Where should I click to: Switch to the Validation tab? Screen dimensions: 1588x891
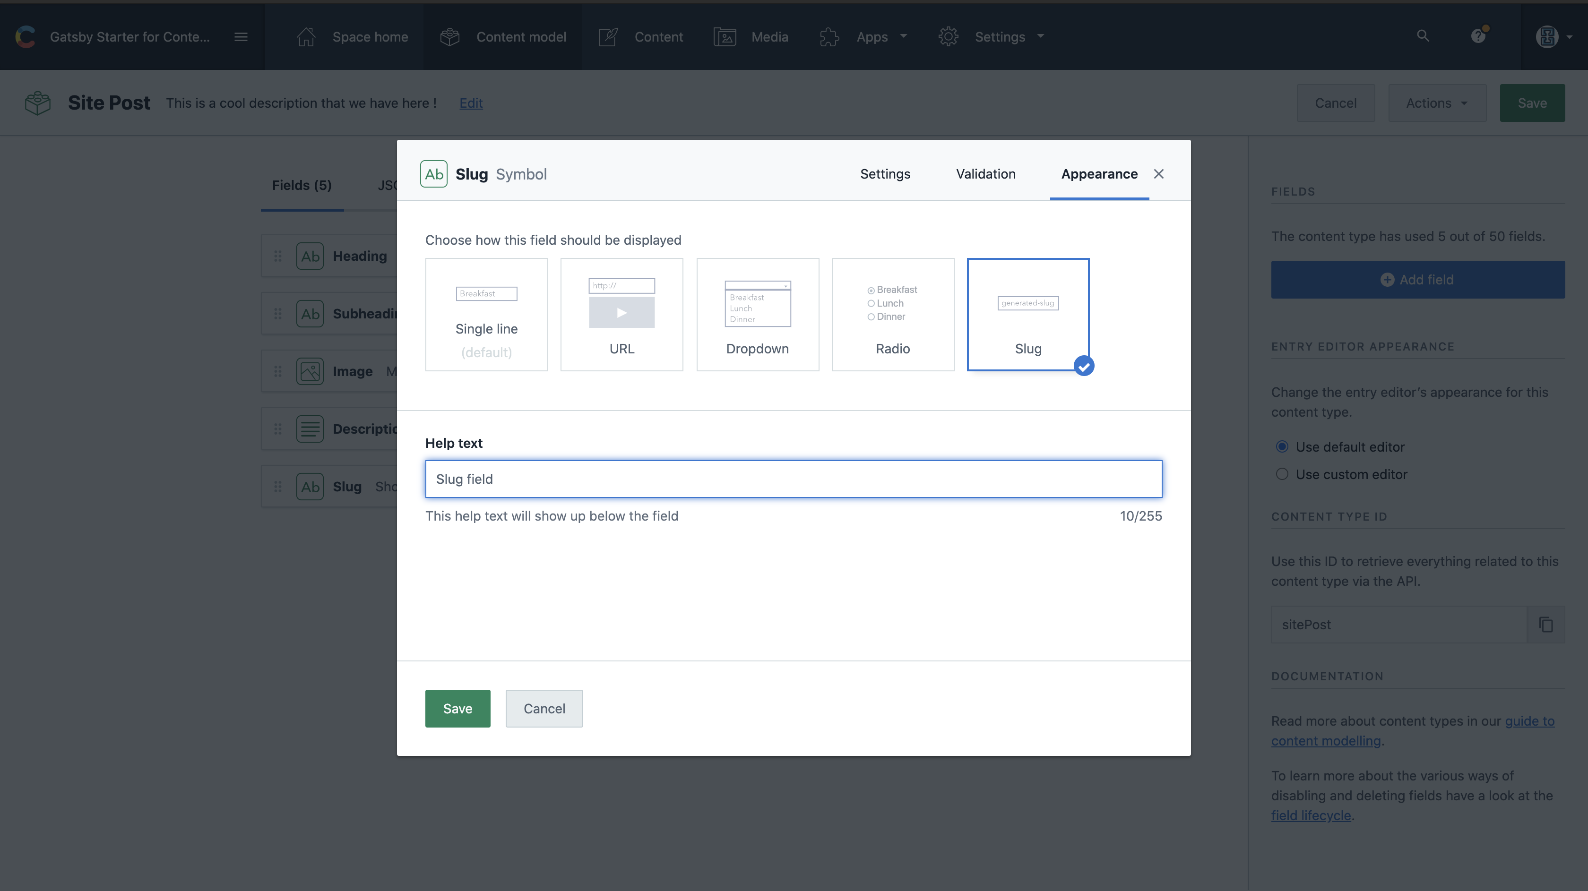986,174
